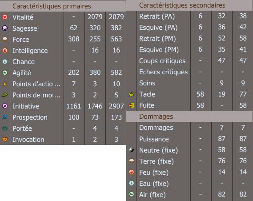253x201 pixels.
Task: Select the green Agilité icon
Action: coord(5,72)
